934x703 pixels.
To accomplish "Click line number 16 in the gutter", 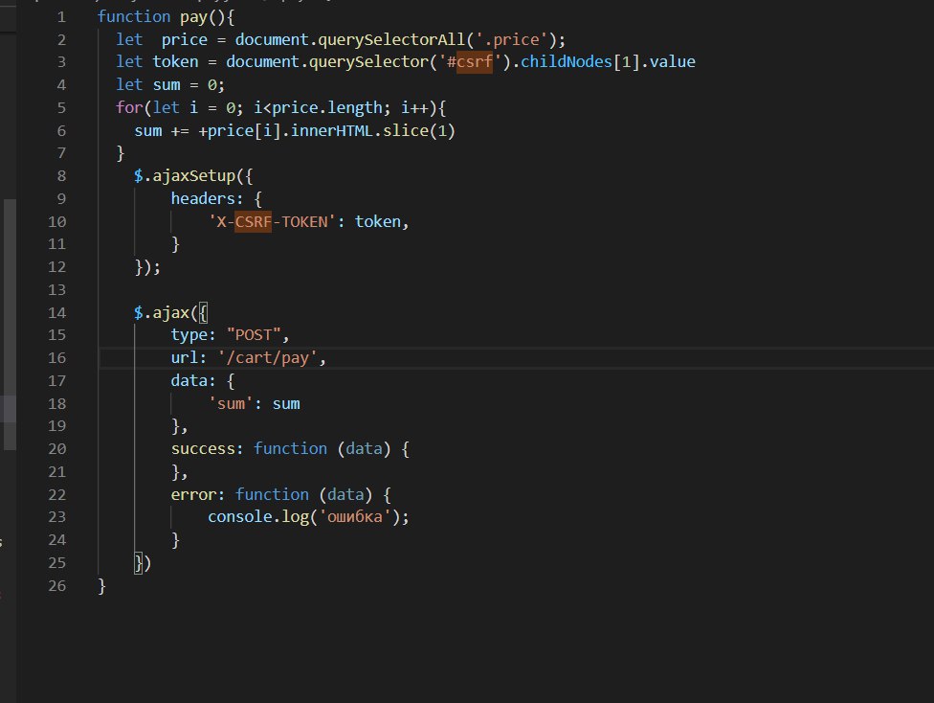I will tap(57, 358).
